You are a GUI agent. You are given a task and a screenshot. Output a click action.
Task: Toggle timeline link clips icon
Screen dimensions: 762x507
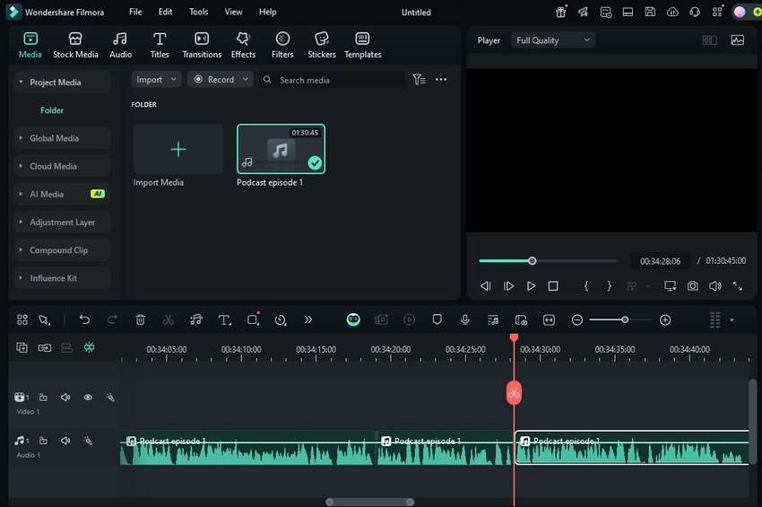[44, 347]
